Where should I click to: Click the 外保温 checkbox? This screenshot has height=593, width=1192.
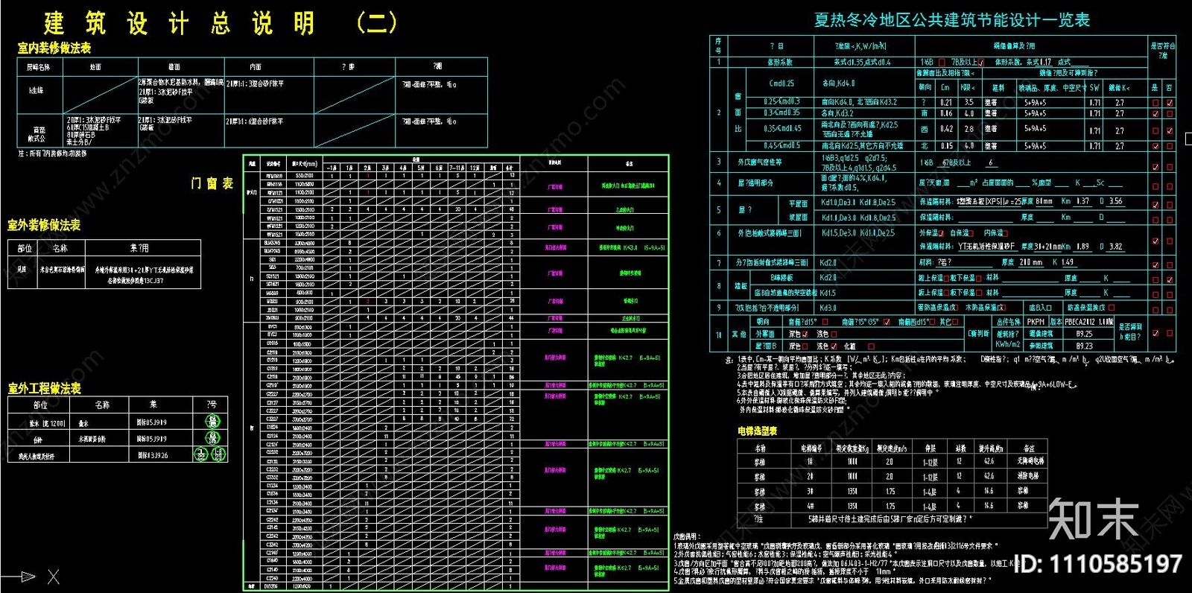(x=941, y=233)
